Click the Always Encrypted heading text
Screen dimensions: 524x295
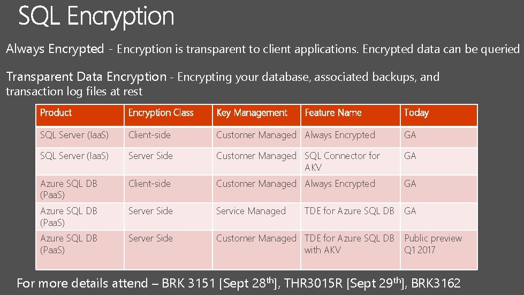point(55,49)
